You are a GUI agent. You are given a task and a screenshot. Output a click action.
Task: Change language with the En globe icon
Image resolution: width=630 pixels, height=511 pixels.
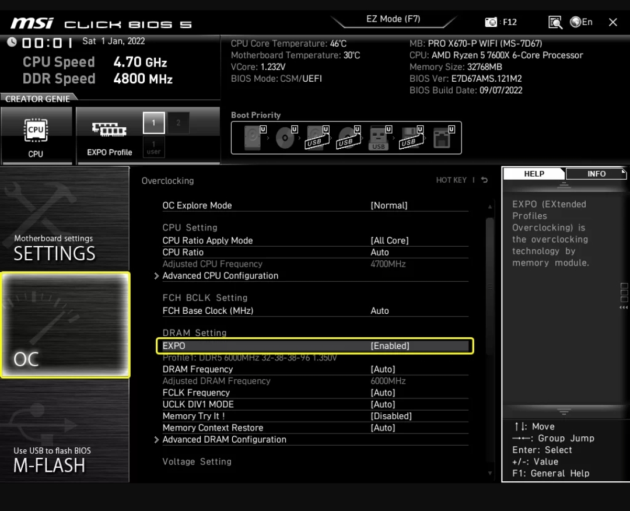[x=581, y=22]
